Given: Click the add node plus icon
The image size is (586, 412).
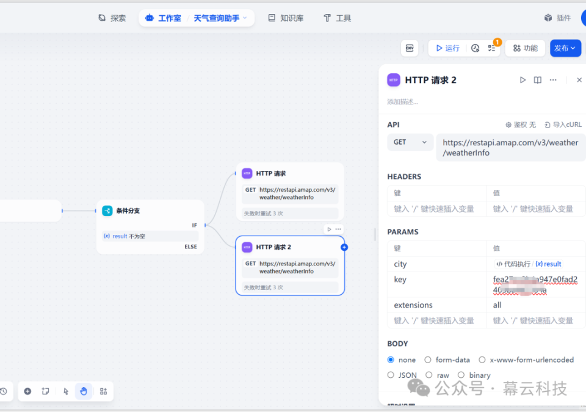Looking at the screenshot, I should 27,391.
